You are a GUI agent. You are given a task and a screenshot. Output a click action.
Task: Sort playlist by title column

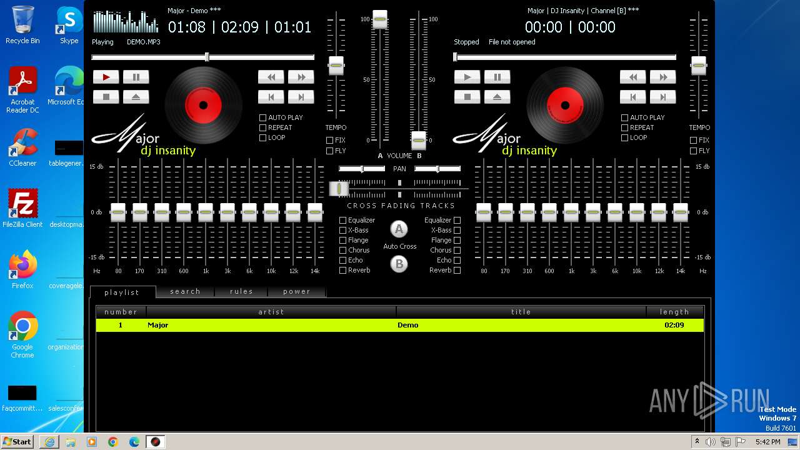[x=521, y=312]
